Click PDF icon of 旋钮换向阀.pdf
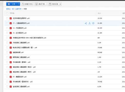 pyautogui.click(x=11, y=52)
